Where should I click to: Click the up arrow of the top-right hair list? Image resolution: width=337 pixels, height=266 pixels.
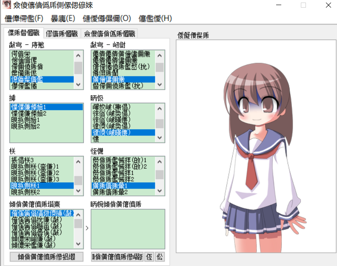pyautogui.click(x=160, y=55)
